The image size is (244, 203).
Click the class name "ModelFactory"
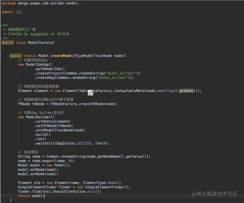[40, 42]
